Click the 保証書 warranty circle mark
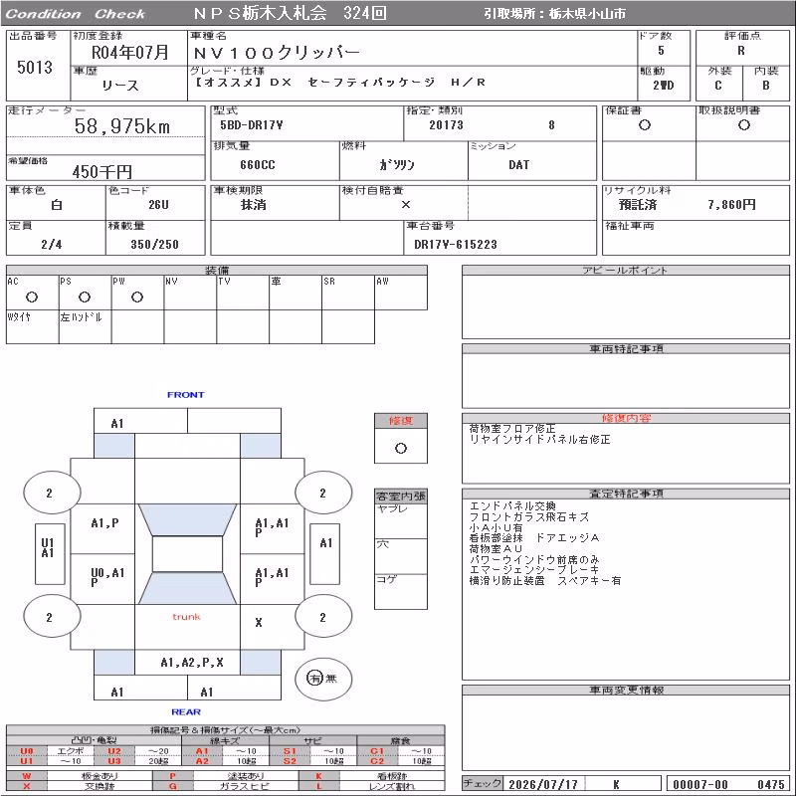The image size is (796, 796). 645,125
